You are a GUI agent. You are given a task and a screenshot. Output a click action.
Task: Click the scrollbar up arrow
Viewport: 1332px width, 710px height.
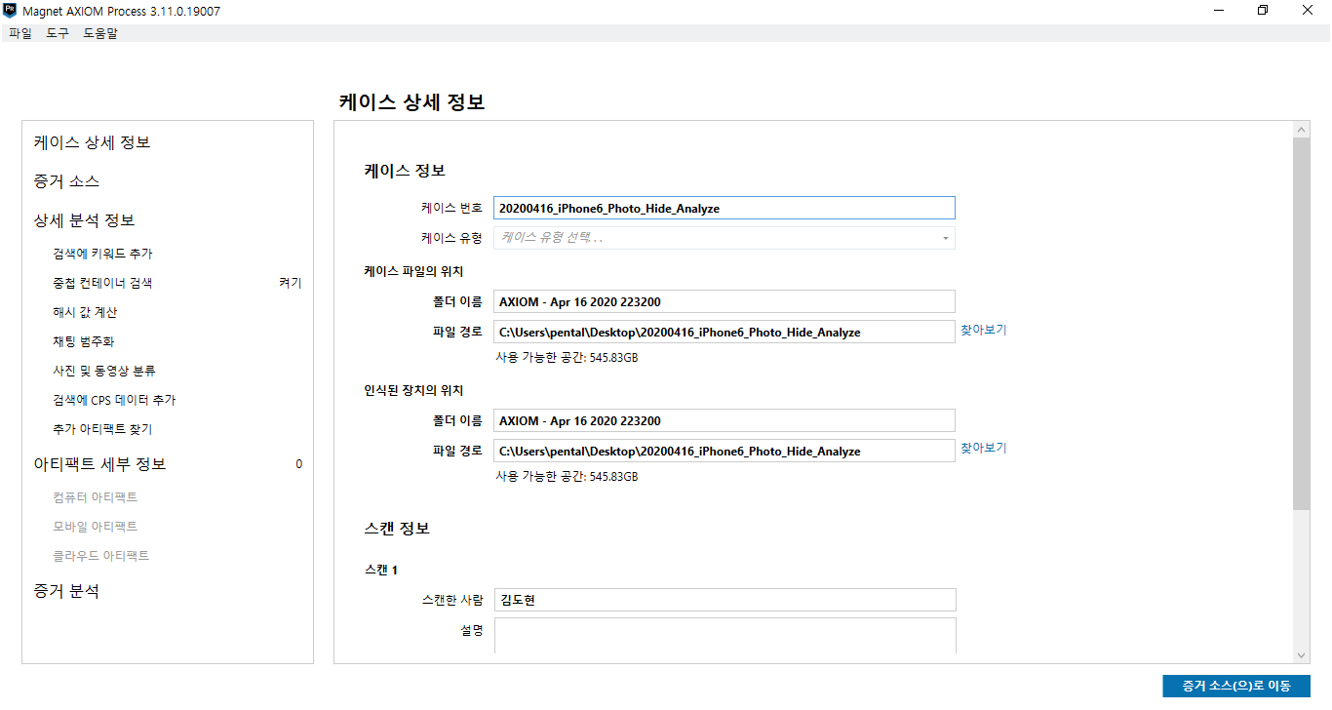[1302, 130]
